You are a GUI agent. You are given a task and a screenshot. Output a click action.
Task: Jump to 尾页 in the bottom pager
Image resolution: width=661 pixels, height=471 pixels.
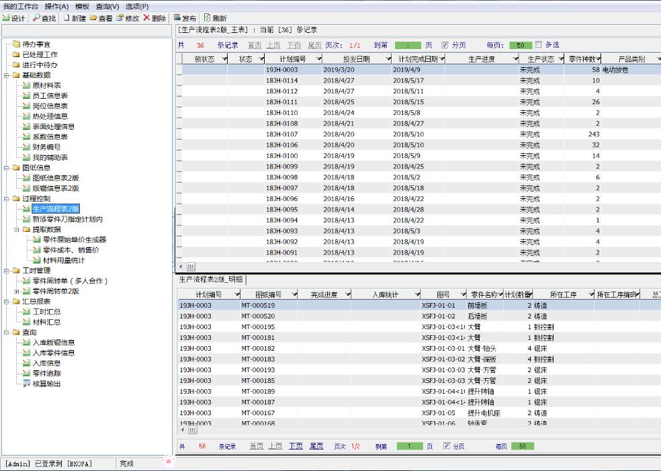coord(316,446)
